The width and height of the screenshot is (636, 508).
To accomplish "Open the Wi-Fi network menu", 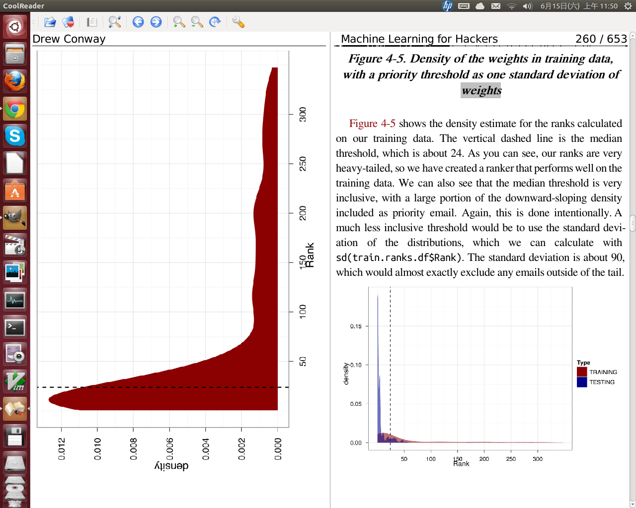I will [511, 6].
